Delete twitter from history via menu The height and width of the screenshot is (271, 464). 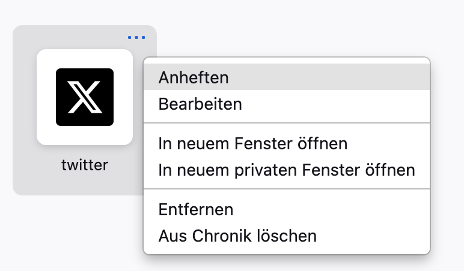click(237, 236)
